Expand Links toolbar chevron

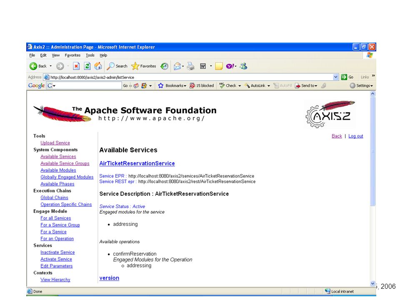tap(373, 75)
